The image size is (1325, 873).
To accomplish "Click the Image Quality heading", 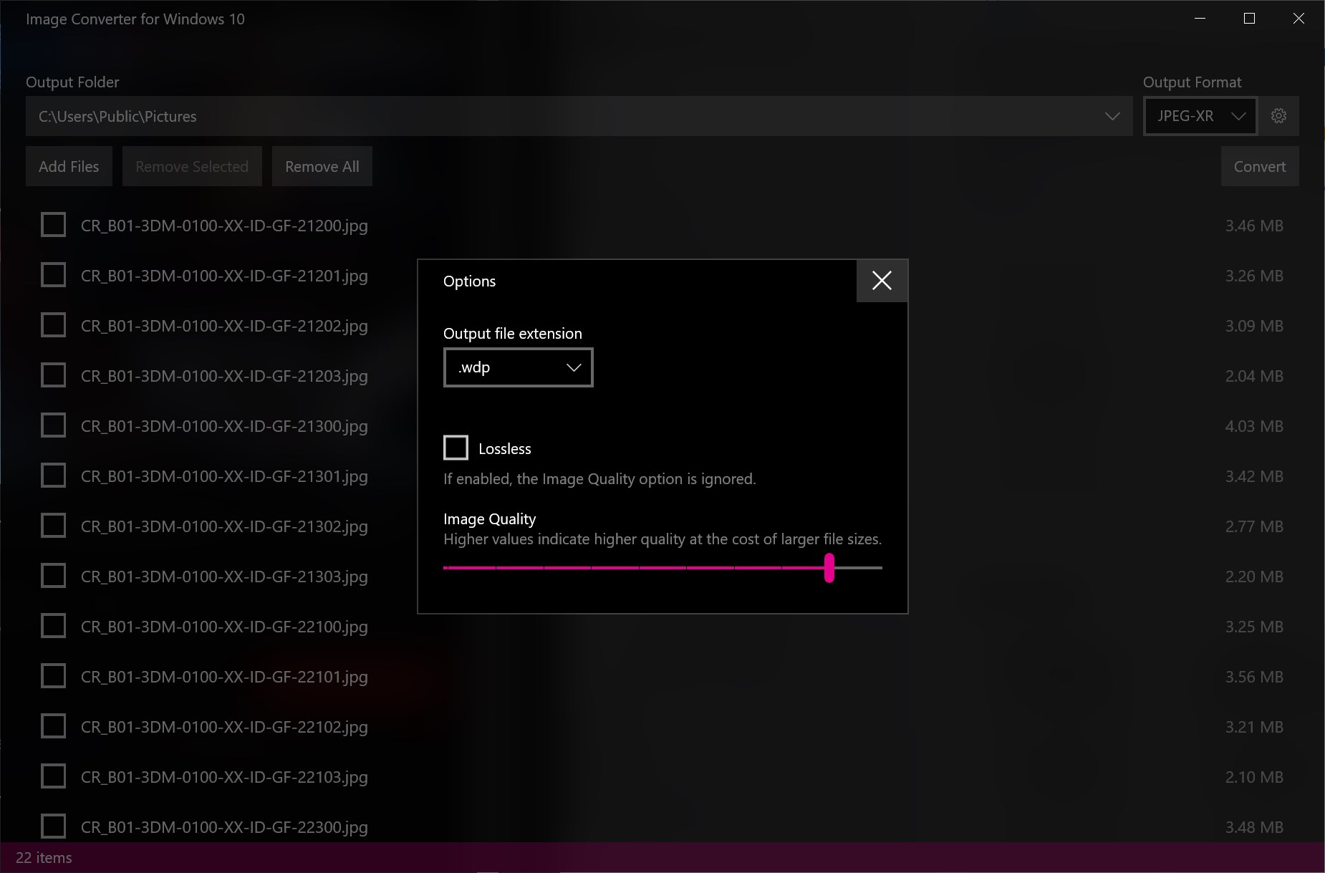I will click(489, 519).
